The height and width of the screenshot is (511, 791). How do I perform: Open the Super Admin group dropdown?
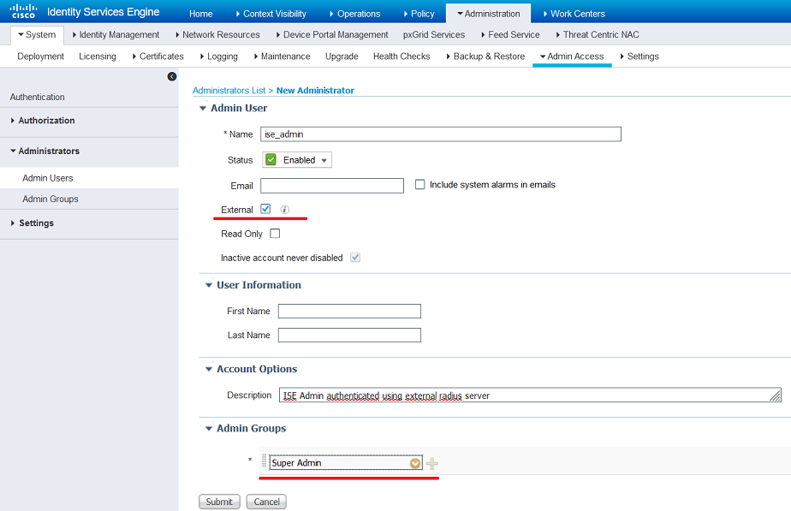tap(415, 463)
